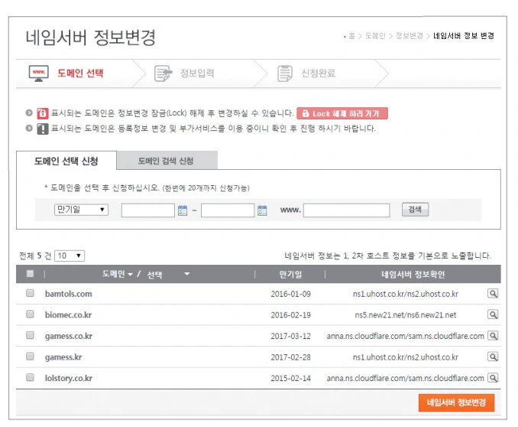
Task: Click the 홈 breadcrumb link
Action: (352, 36)
